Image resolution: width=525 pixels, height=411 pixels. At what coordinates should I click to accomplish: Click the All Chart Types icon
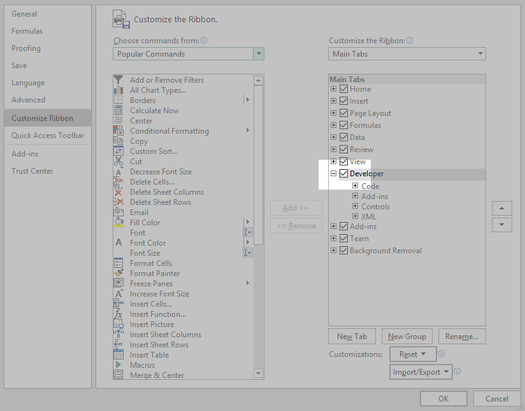tap(119, 90)
